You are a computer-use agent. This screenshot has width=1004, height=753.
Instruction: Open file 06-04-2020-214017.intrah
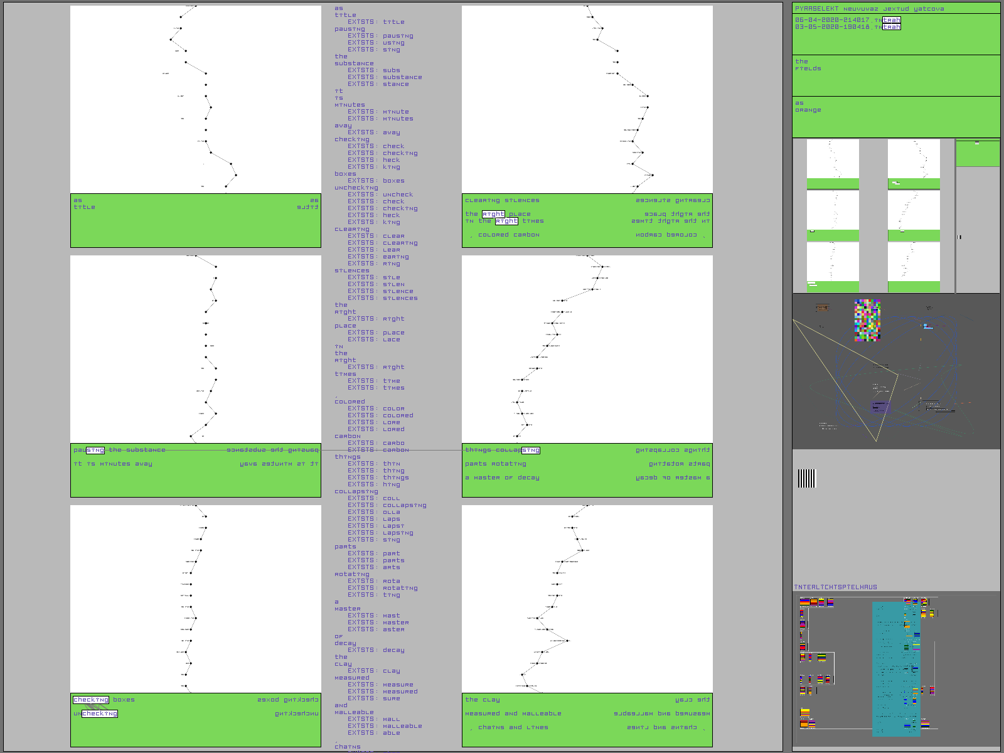[x=847, y=20]
